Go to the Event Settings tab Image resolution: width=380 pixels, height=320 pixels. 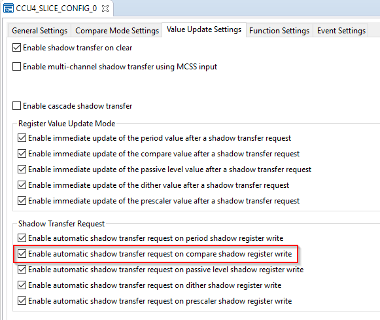click(x=341, y=31)
